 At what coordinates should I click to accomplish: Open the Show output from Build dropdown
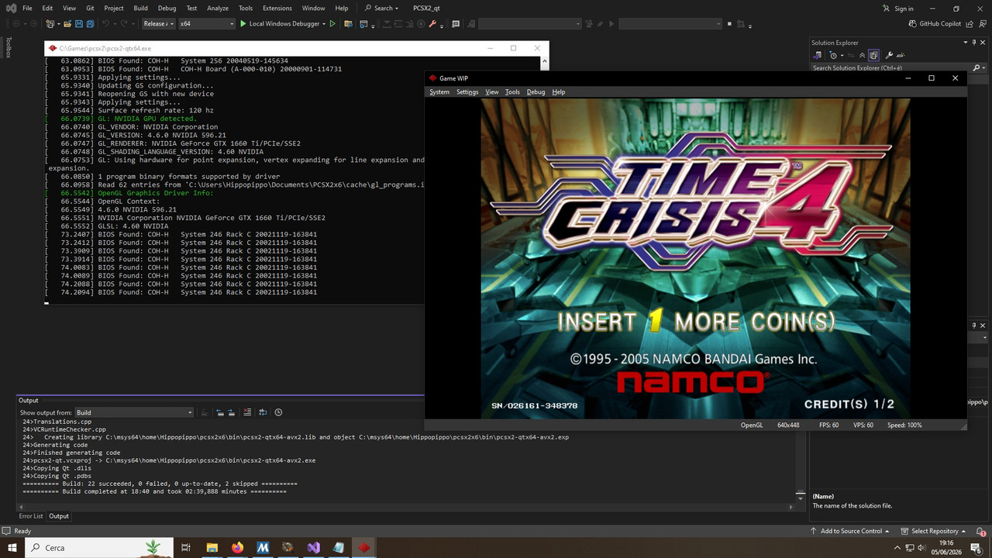pos(134,412)
